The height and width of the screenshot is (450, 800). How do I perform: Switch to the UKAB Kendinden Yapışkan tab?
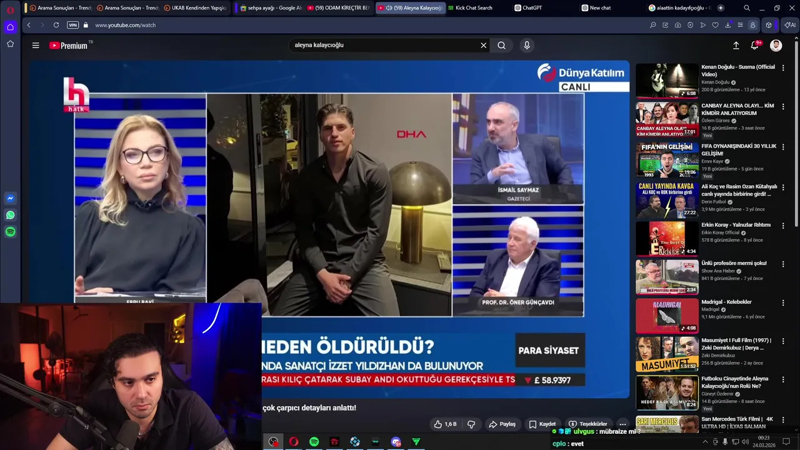[x=195, y=8]
